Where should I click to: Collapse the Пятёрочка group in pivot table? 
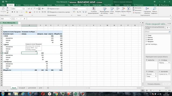coord(4,62)
